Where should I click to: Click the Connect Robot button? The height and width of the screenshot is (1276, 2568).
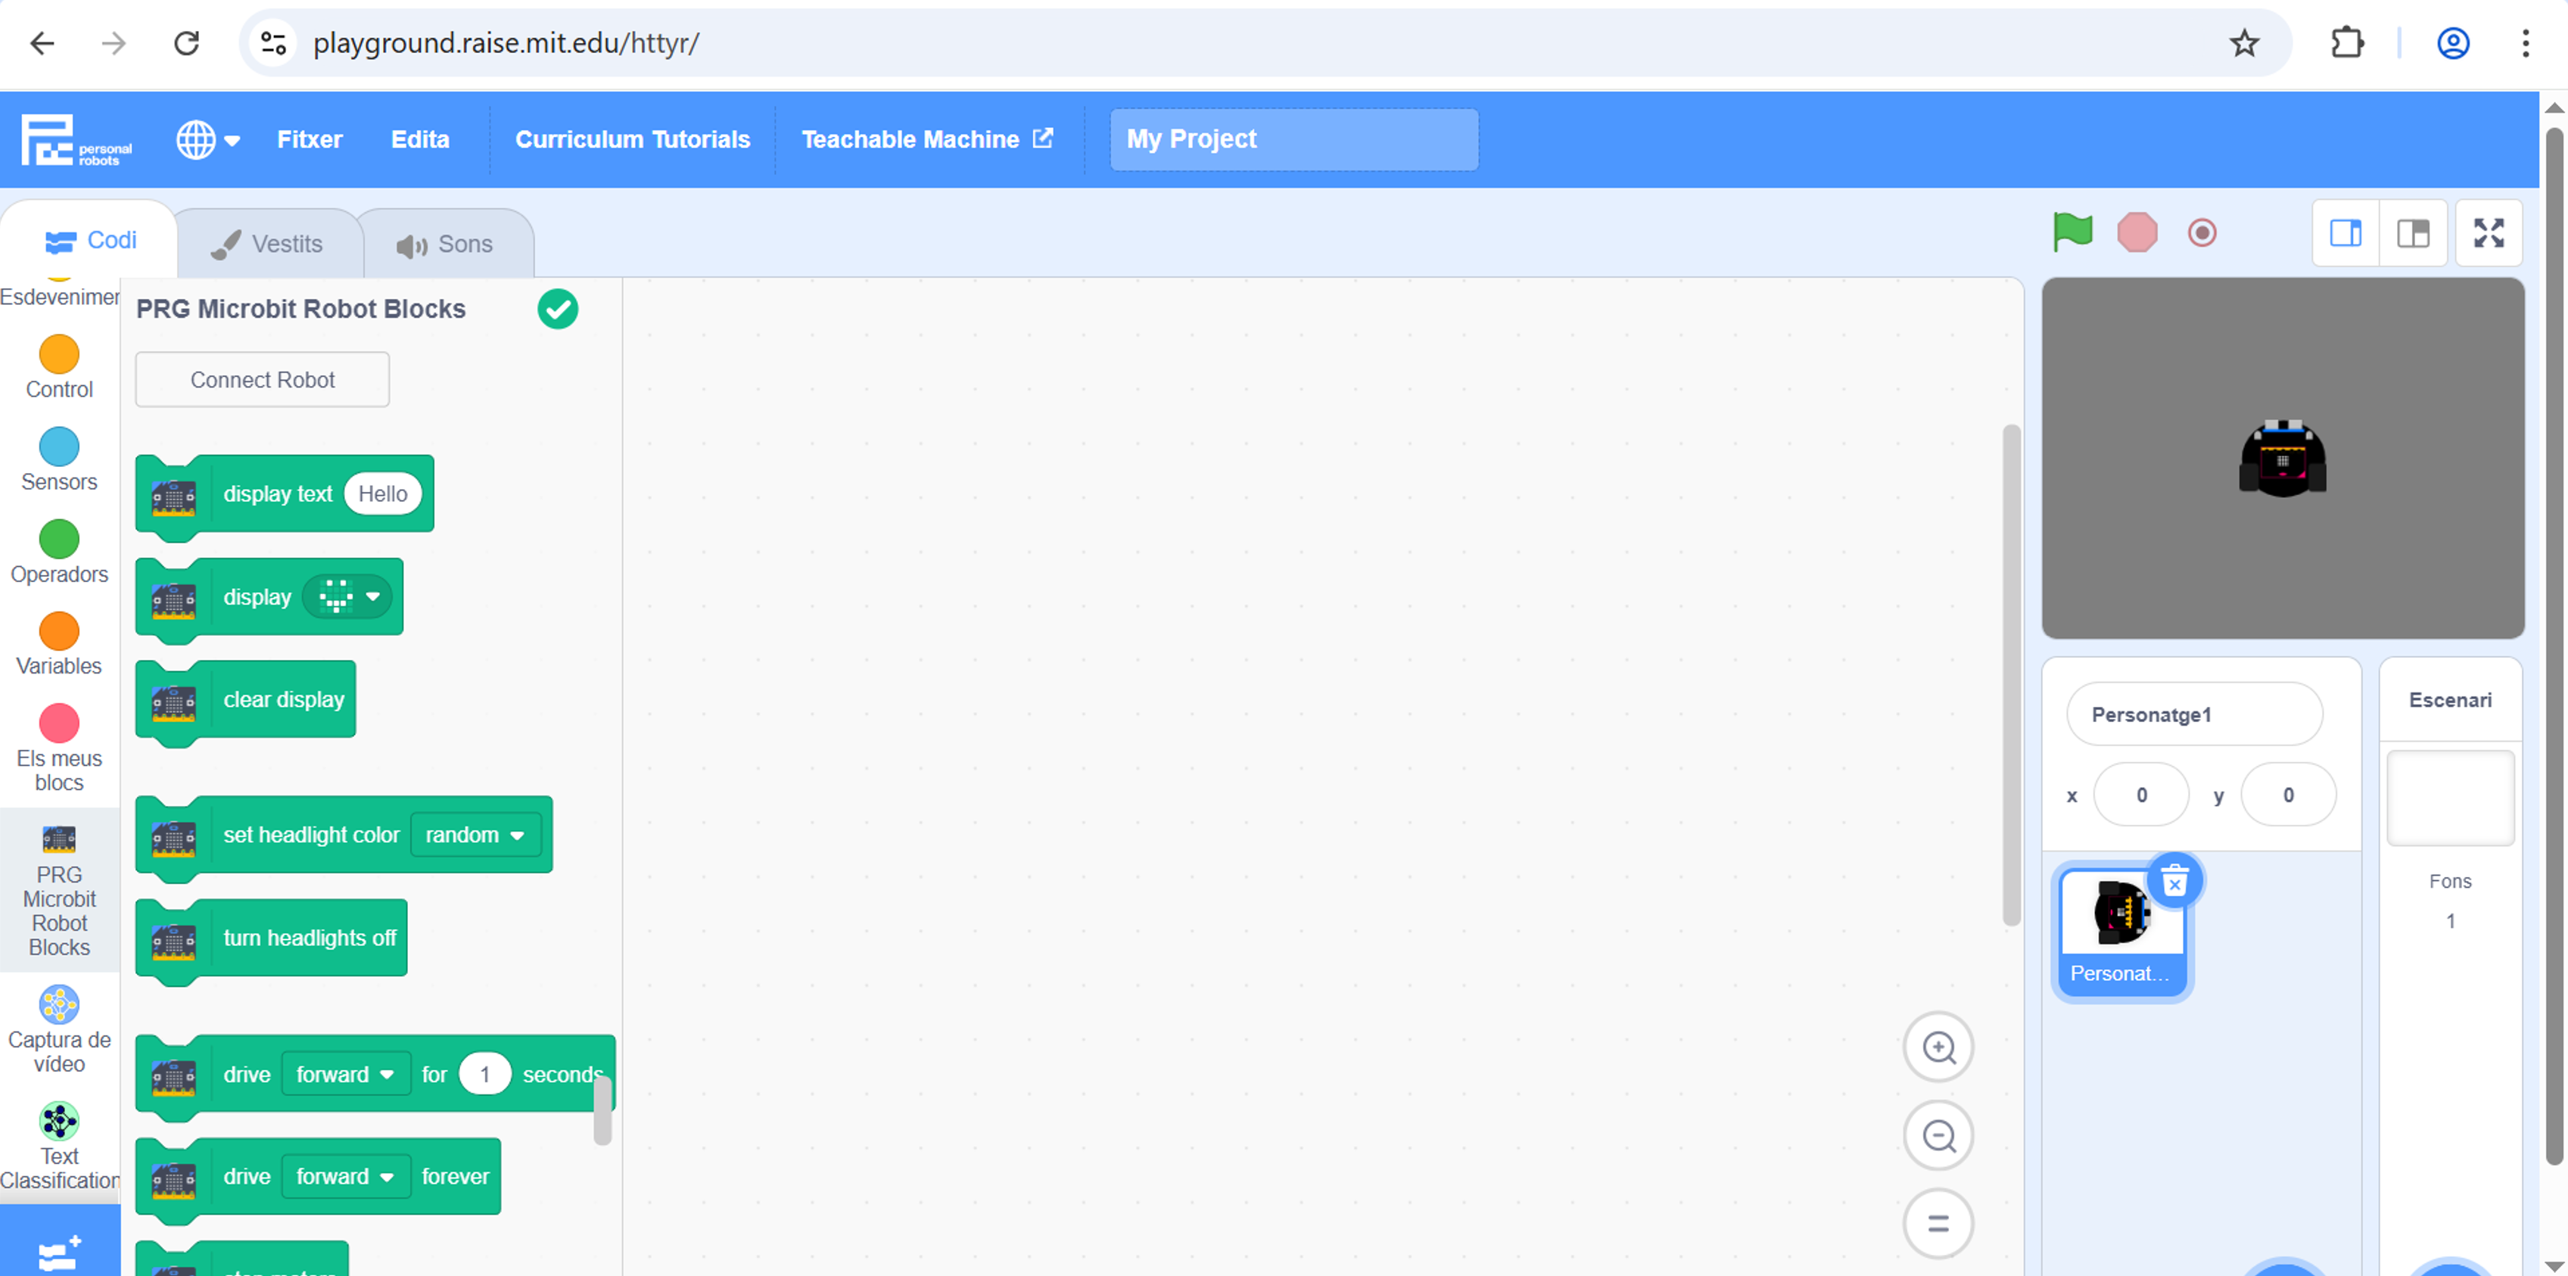[x=262, y=380]
